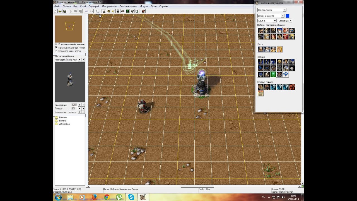Screen dimensions: 357x201
Task: Switch to previous animation with left arrow
Action: click(x=79, y=60)
